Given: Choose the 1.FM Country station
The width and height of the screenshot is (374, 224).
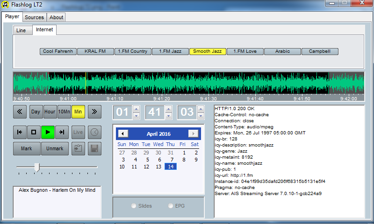Looking at the screenshot, I should point(133,51).
